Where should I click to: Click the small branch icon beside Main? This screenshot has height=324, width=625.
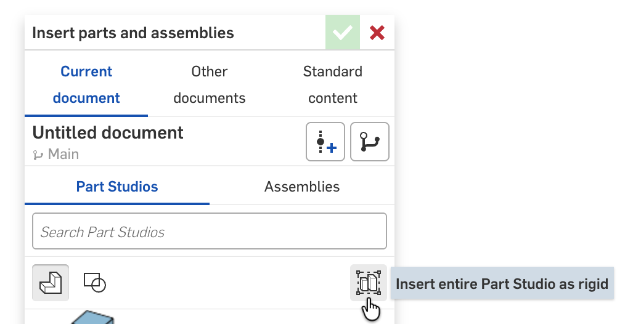tap(38, 155)
